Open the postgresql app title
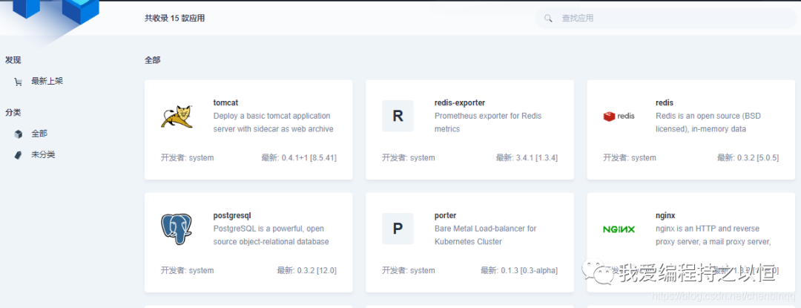This screenshot has width=801, height=308. pyautogui.click(x=232, y=215)
